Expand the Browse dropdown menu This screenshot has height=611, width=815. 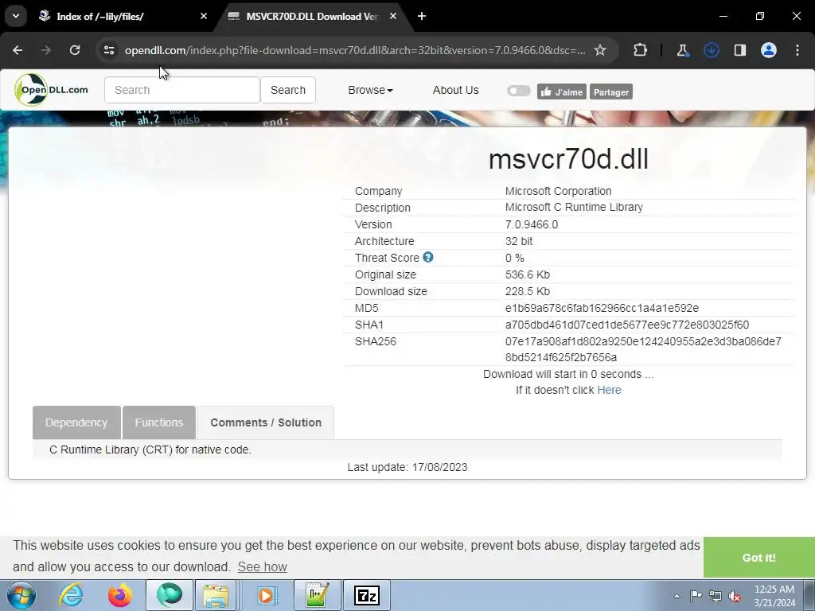point(370,90)
